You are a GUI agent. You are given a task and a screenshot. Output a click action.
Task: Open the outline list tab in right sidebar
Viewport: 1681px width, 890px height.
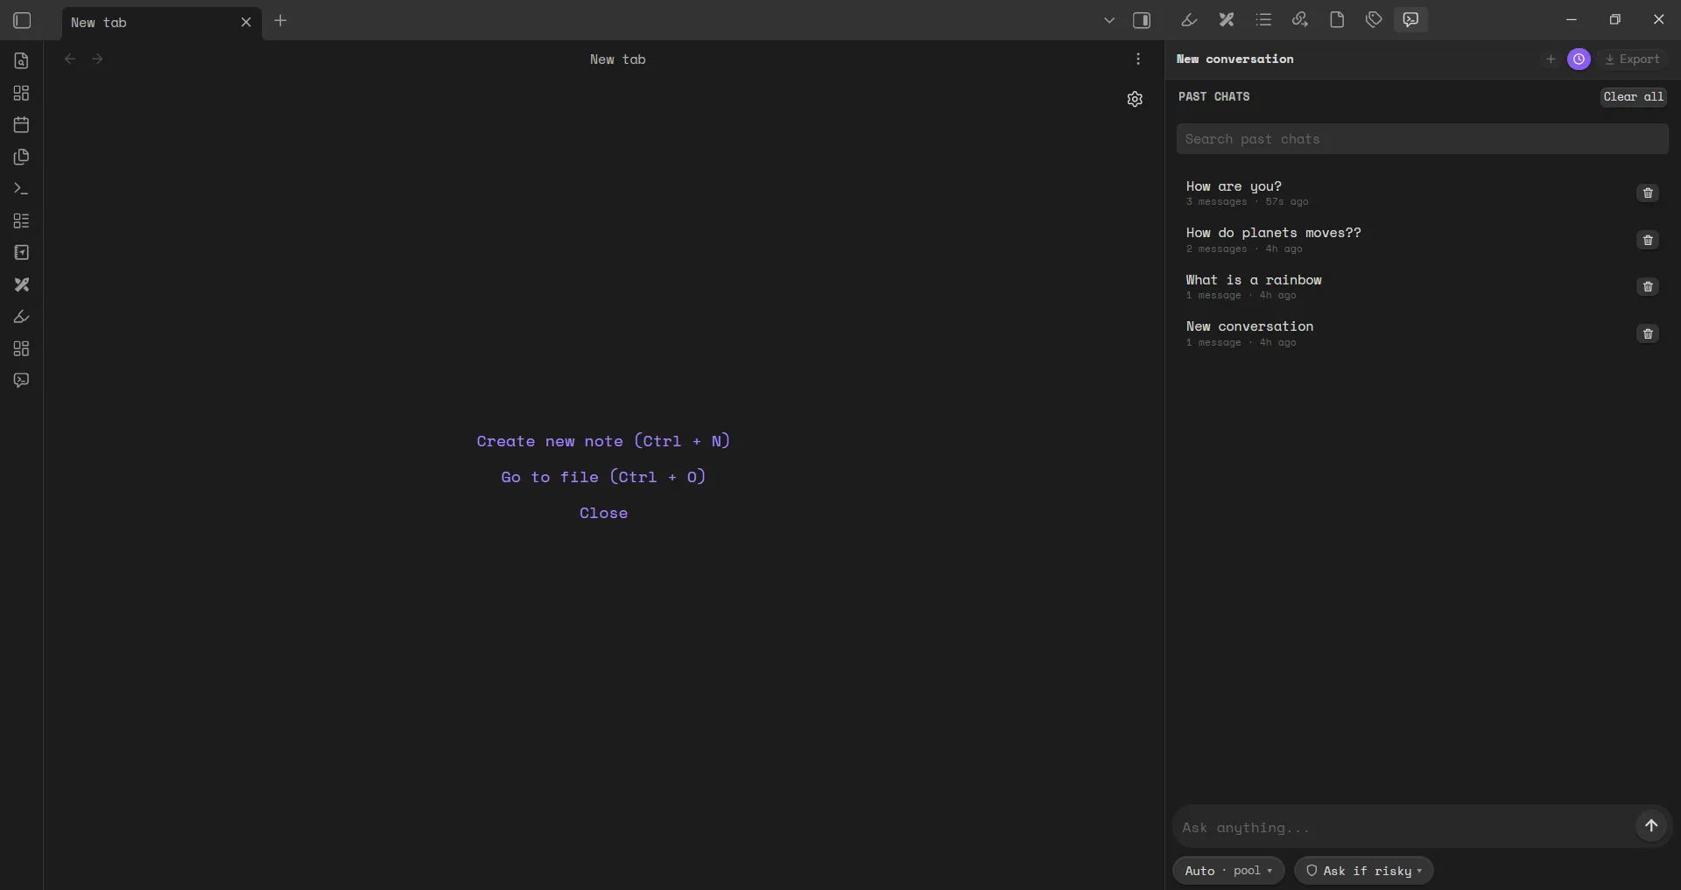click(1263, 19)
